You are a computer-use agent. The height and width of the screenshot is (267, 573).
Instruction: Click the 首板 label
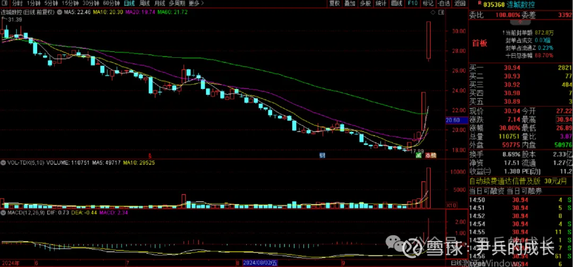pos(480,43)
